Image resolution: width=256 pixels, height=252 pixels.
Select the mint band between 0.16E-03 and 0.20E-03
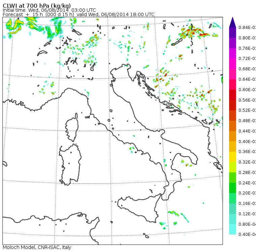[x=232, y=199]
